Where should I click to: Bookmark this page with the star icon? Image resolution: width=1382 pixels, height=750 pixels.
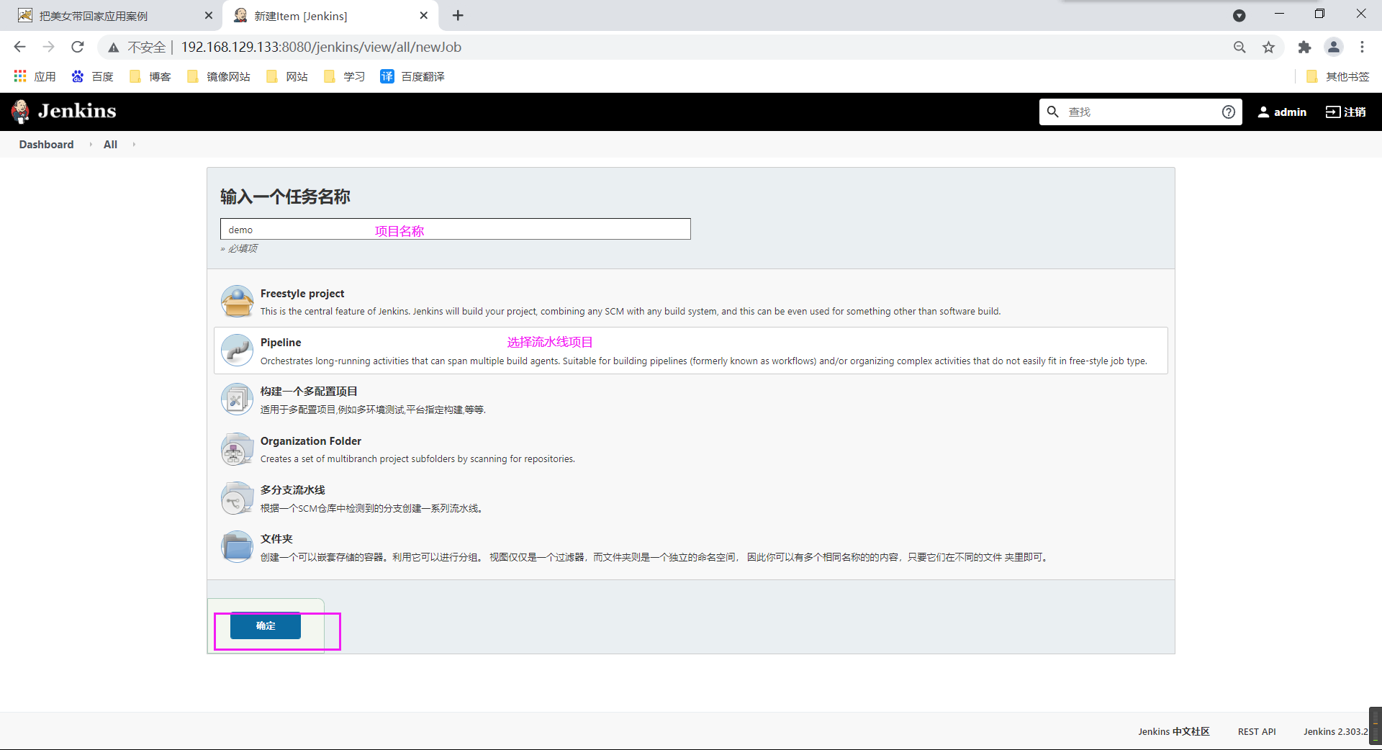1268,47
